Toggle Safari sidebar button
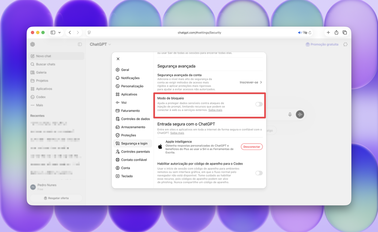The image size is (378, 232). click(53, 32)
